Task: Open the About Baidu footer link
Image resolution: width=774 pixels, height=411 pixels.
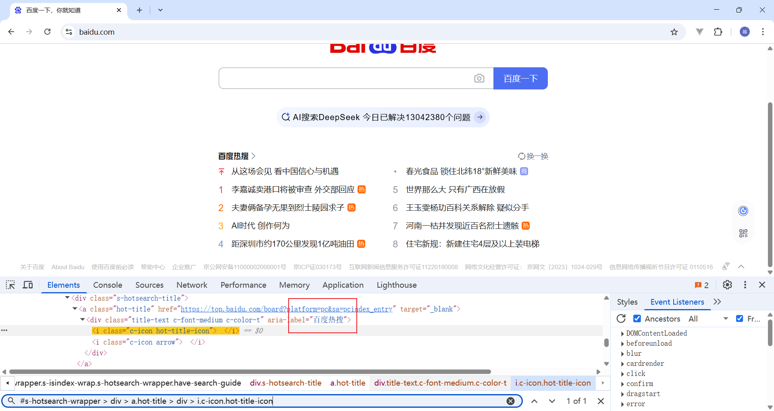Action: click(68, 267)
